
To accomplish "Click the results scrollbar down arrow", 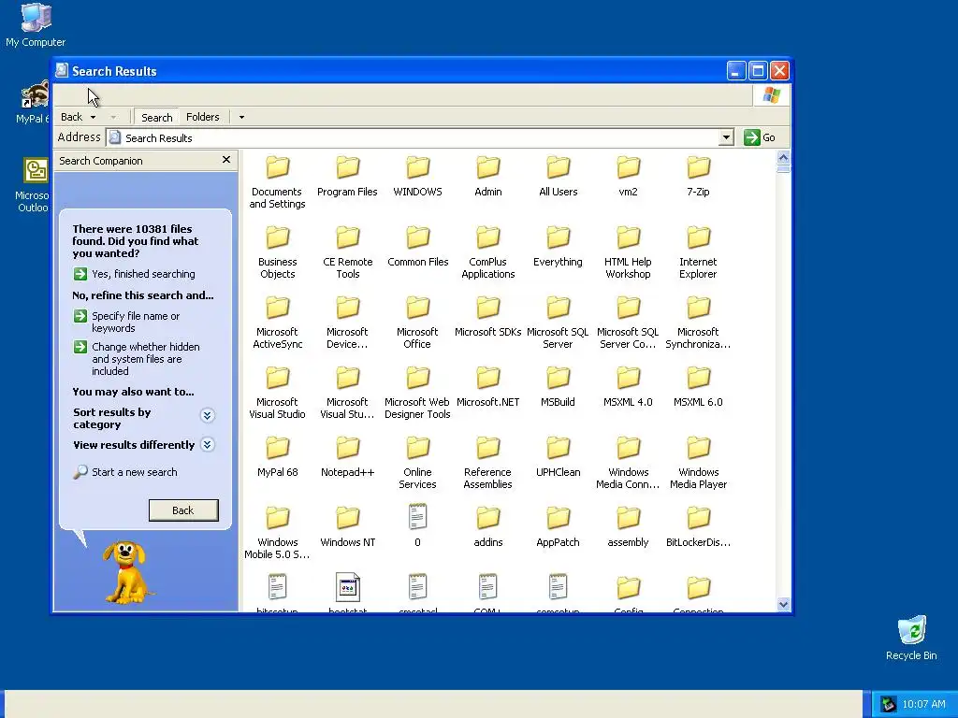I will (x=783, y=605).
